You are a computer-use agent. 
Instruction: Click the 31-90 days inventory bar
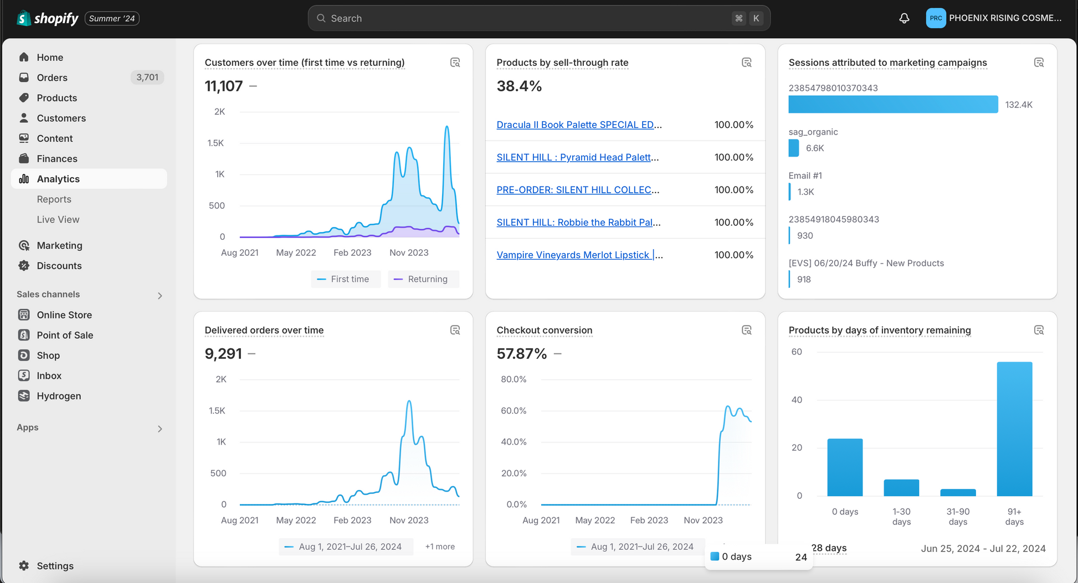958,492
